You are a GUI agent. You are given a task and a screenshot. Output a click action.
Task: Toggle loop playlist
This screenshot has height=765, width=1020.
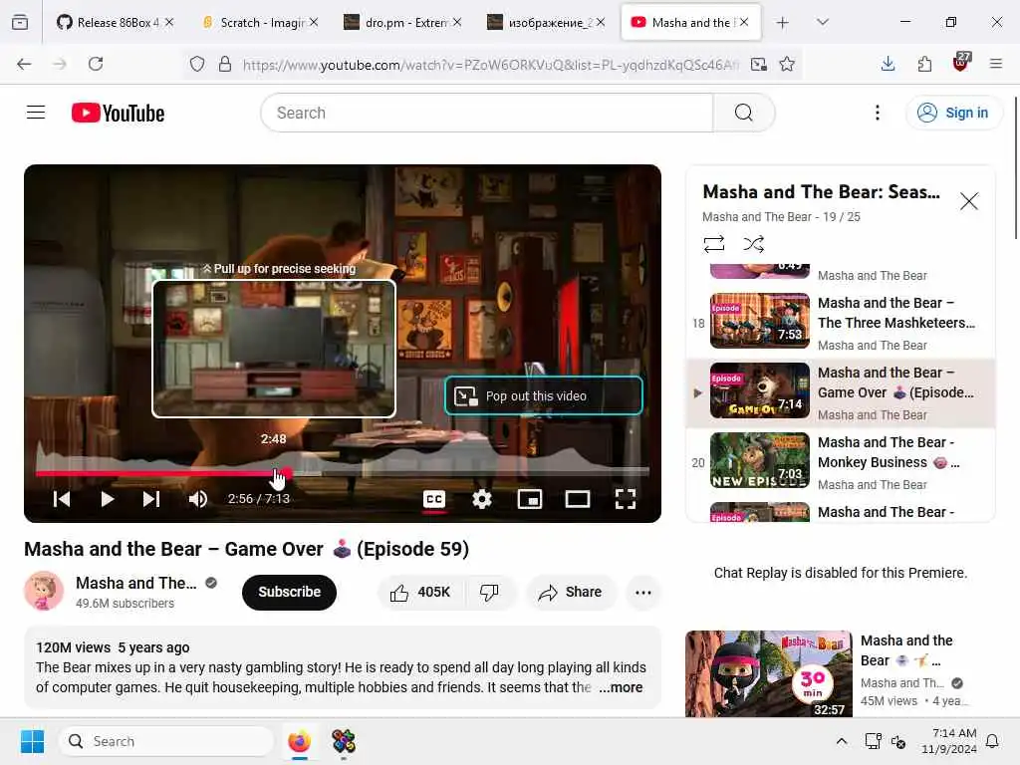pos(713,244)
